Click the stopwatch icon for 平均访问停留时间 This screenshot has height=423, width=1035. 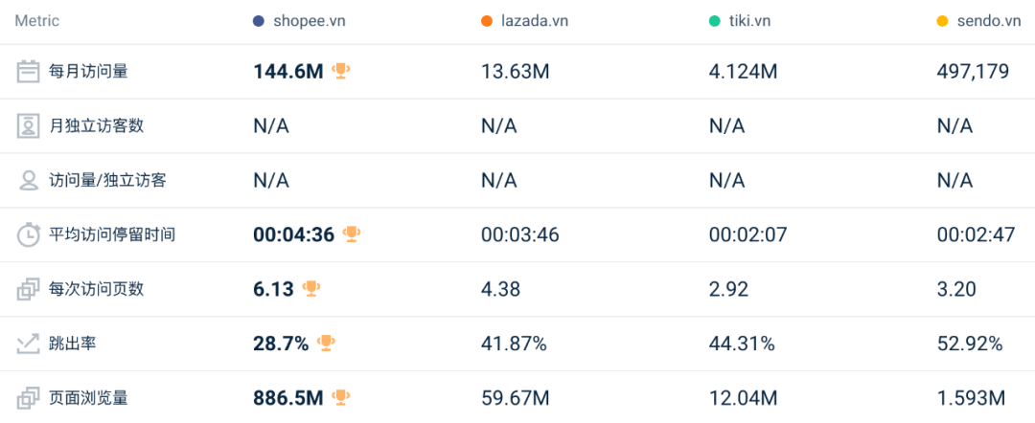tap(28, 234)
